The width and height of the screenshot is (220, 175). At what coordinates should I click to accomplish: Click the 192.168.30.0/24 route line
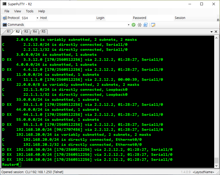pyautogui.click(x=87, y=149)
